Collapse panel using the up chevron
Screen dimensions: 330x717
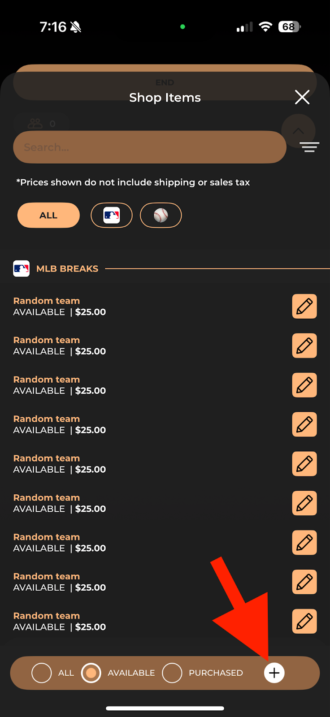click(298, 131)
